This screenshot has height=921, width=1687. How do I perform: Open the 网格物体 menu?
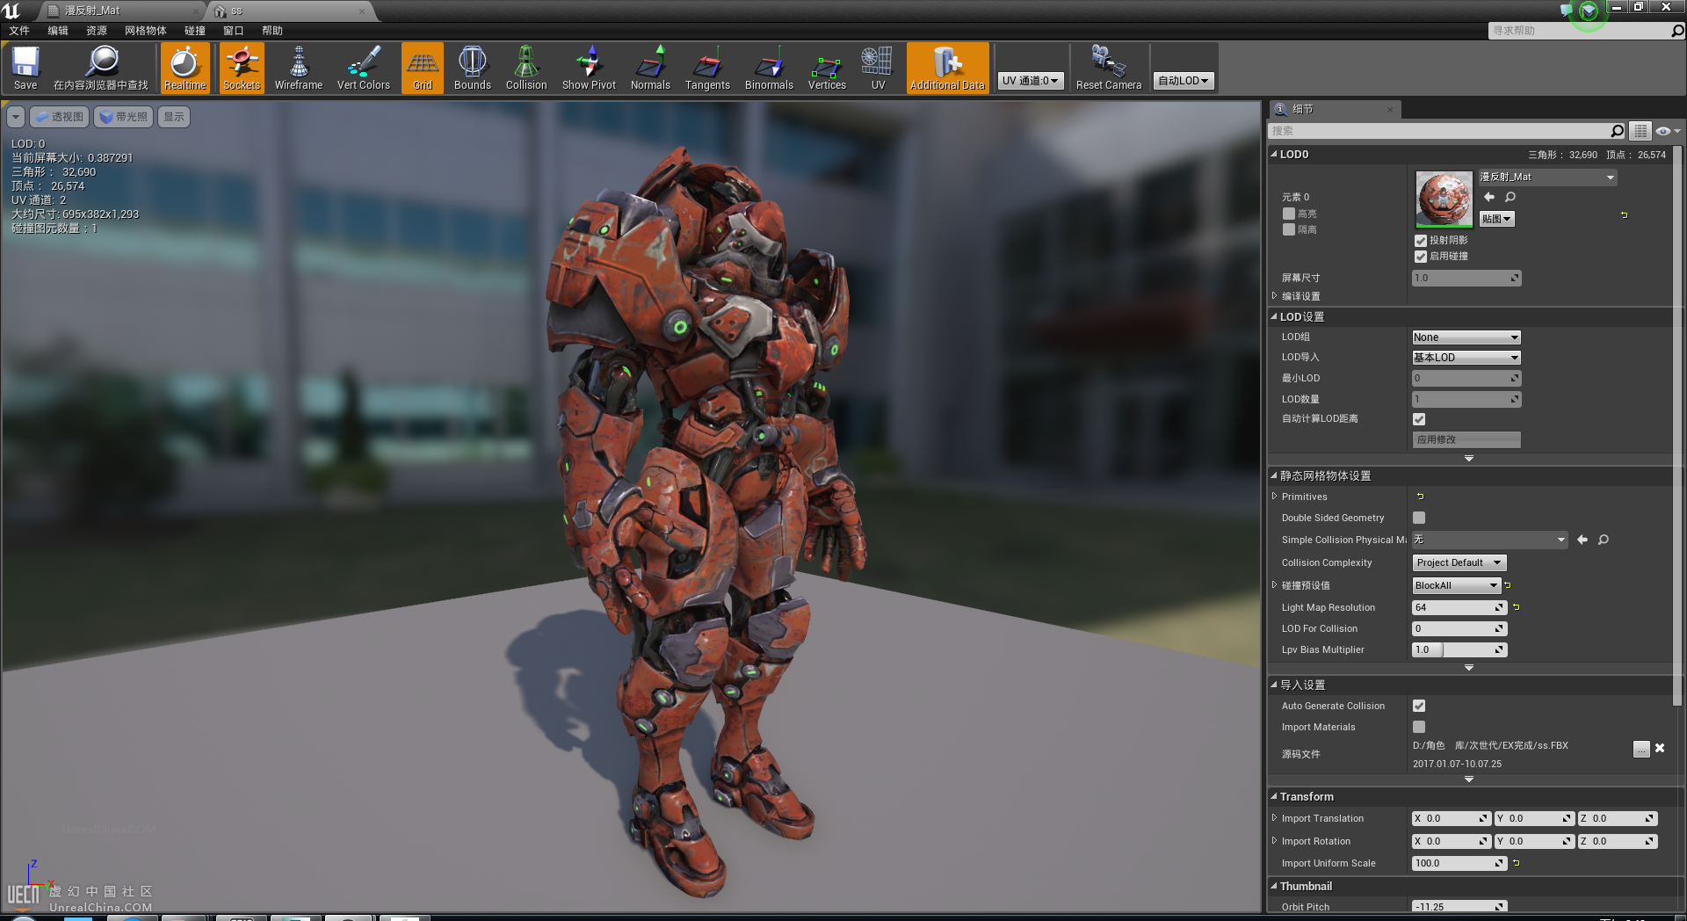point(145,31)
